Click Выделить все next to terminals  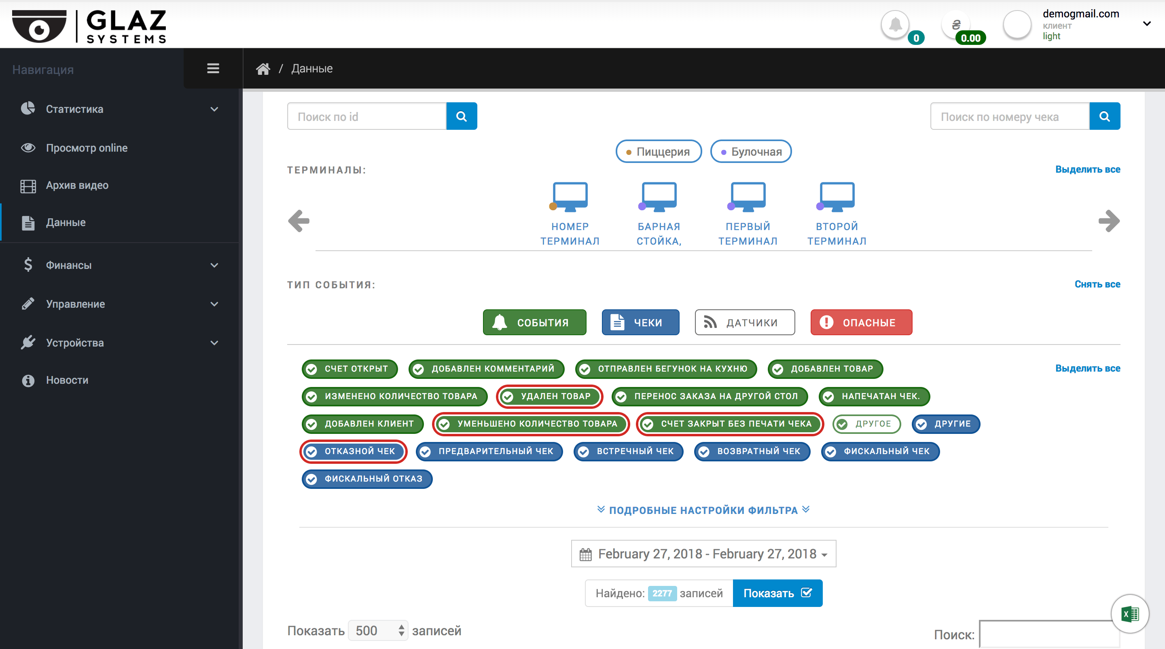tap(1087, 169)
